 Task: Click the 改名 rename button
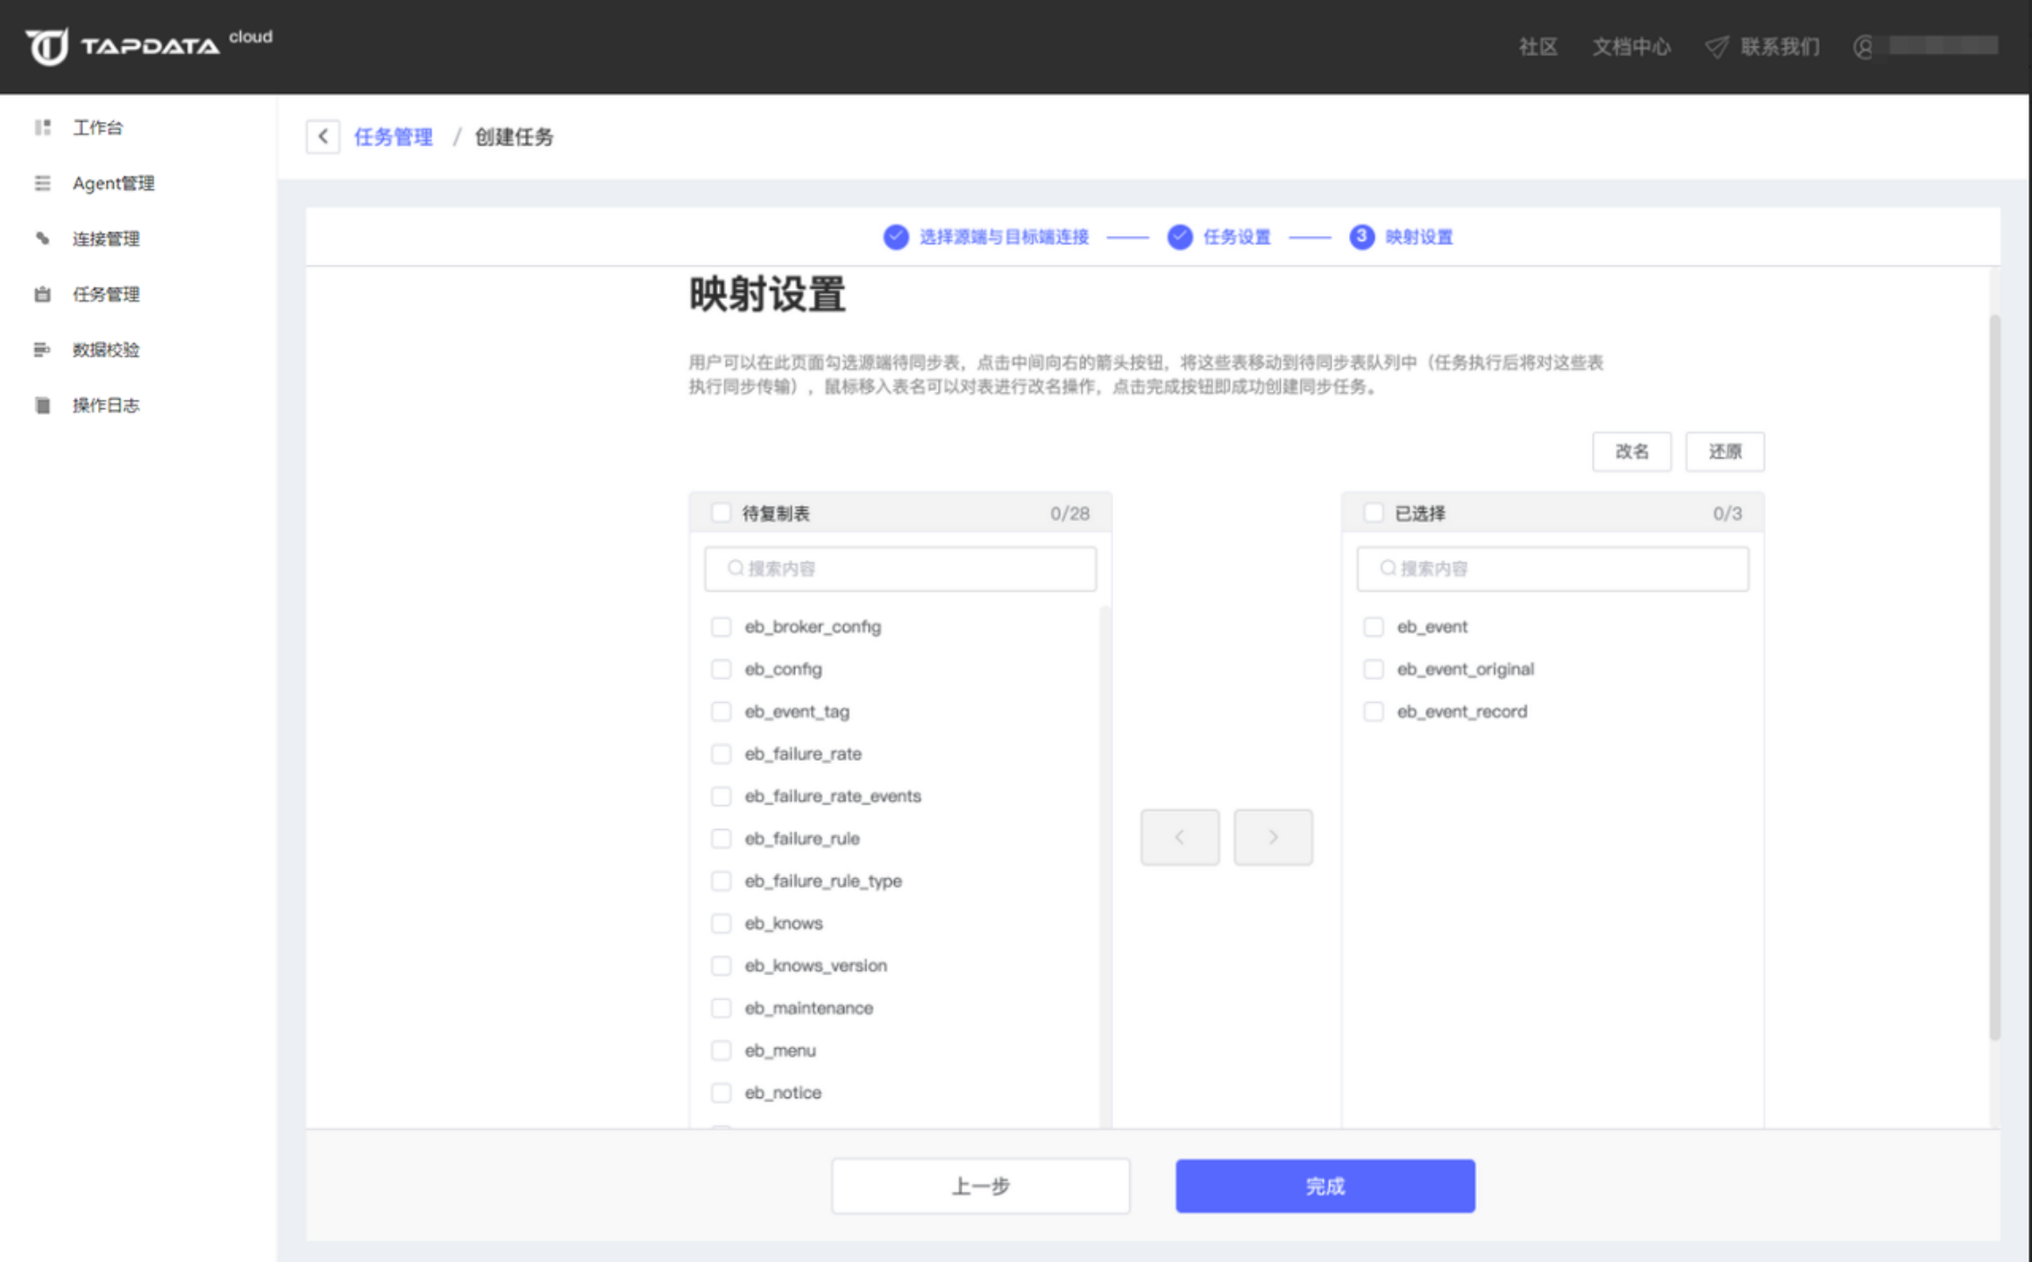pyautogui.click(x=1631, y=451)
